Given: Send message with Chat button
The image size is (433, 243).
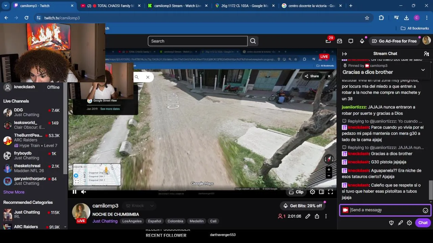Looking at the screenshot, I should coord(423,223).
